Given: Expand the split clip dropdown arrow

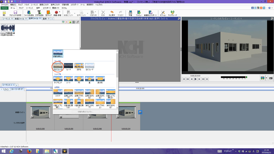Looking at the screenshot, I should tap(266, 78).
